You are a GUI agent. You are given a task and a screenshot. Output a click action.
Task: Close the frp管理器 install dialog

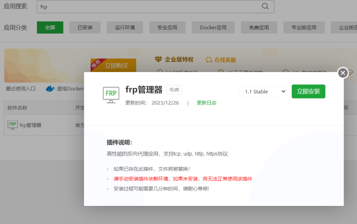(x=343, y=73)
